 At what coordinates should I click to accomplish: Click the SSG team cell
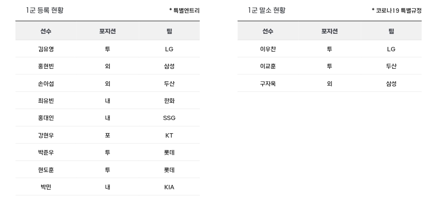pyautogui.click(x=169, y=118)
